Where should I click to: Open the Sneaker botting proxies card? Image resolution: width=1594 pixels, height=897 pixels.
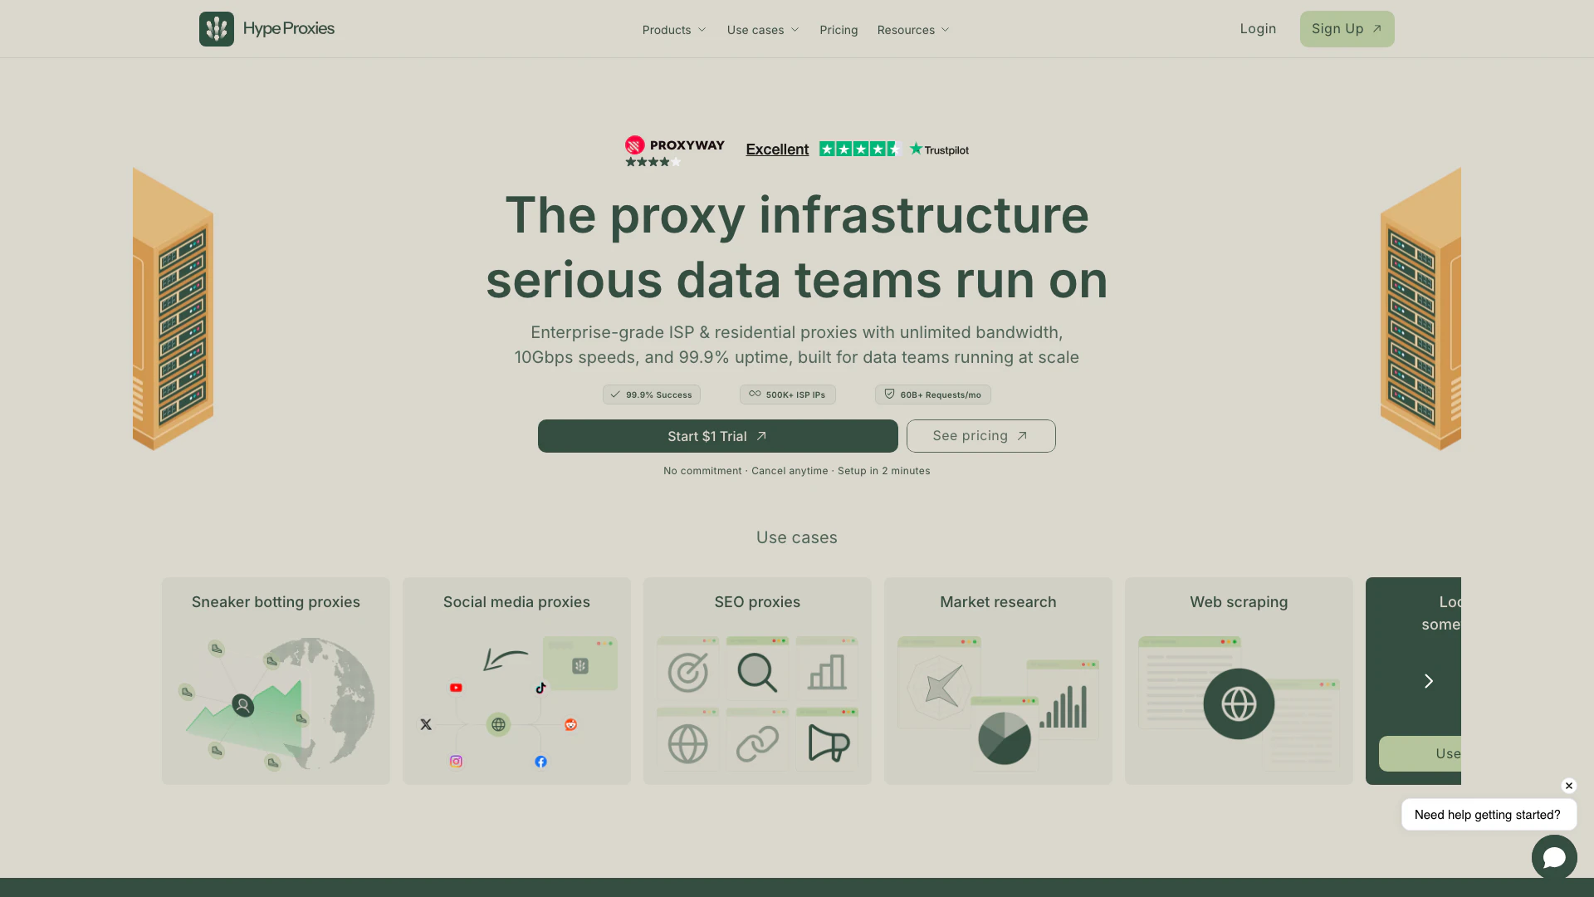(x=276, y=681)
